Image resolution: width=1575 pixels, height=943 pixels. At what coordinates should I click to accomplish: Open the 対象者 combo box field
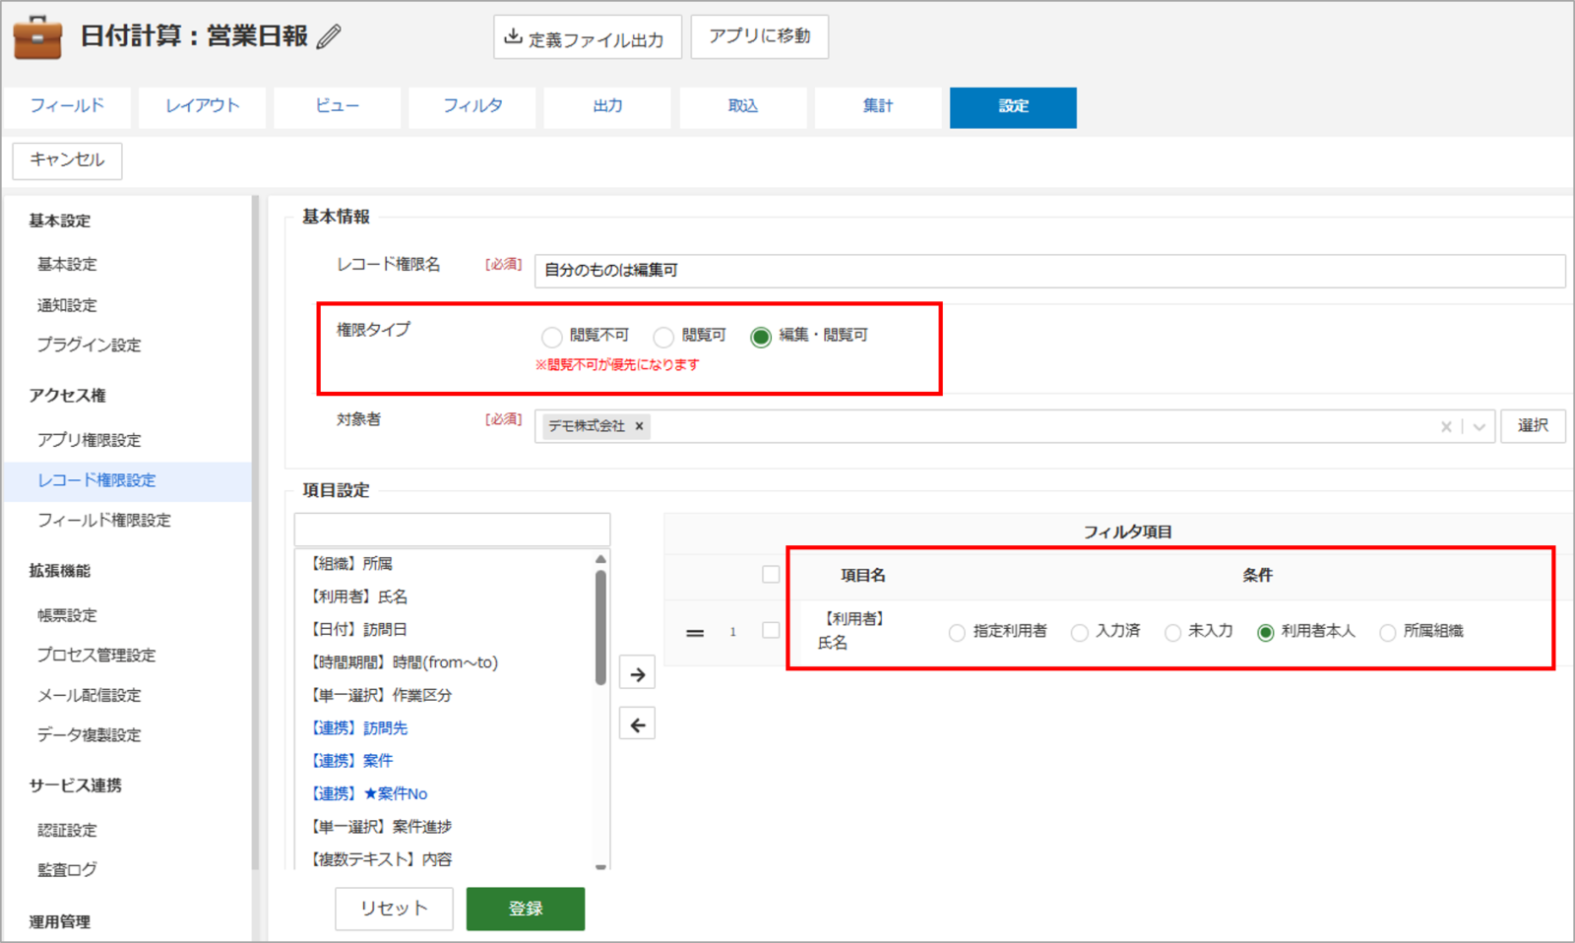[1015, 426]
